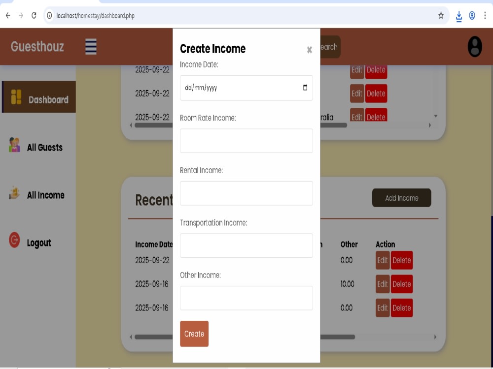The width and height of the screenshot is (493, 369).
Task: Click left arrow of guest table scrollbar
Action: click(x=131, y=125)
